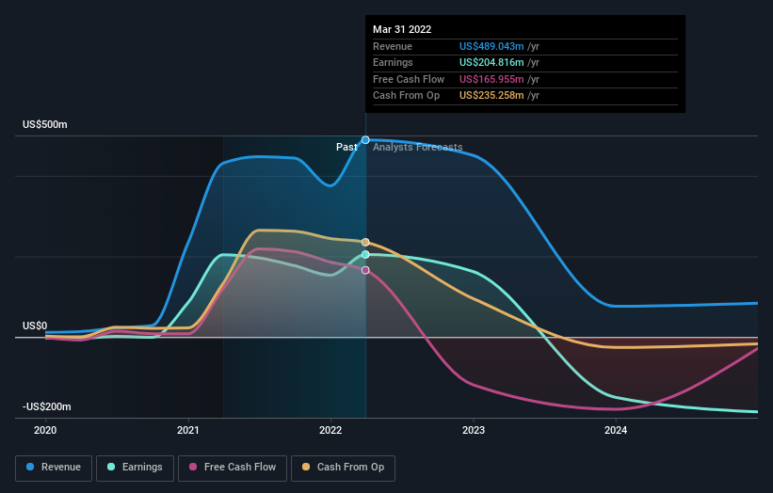Image resolution: width=773 pixels, height=493 pixels.
Task: Toggle the Revenue legend button
Action: 54,468
